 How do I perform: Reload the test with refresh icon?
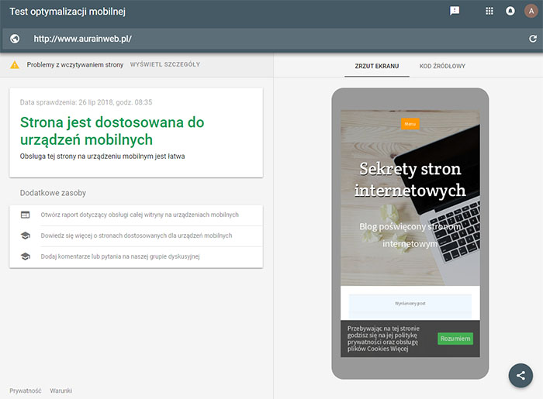(533, 39)
